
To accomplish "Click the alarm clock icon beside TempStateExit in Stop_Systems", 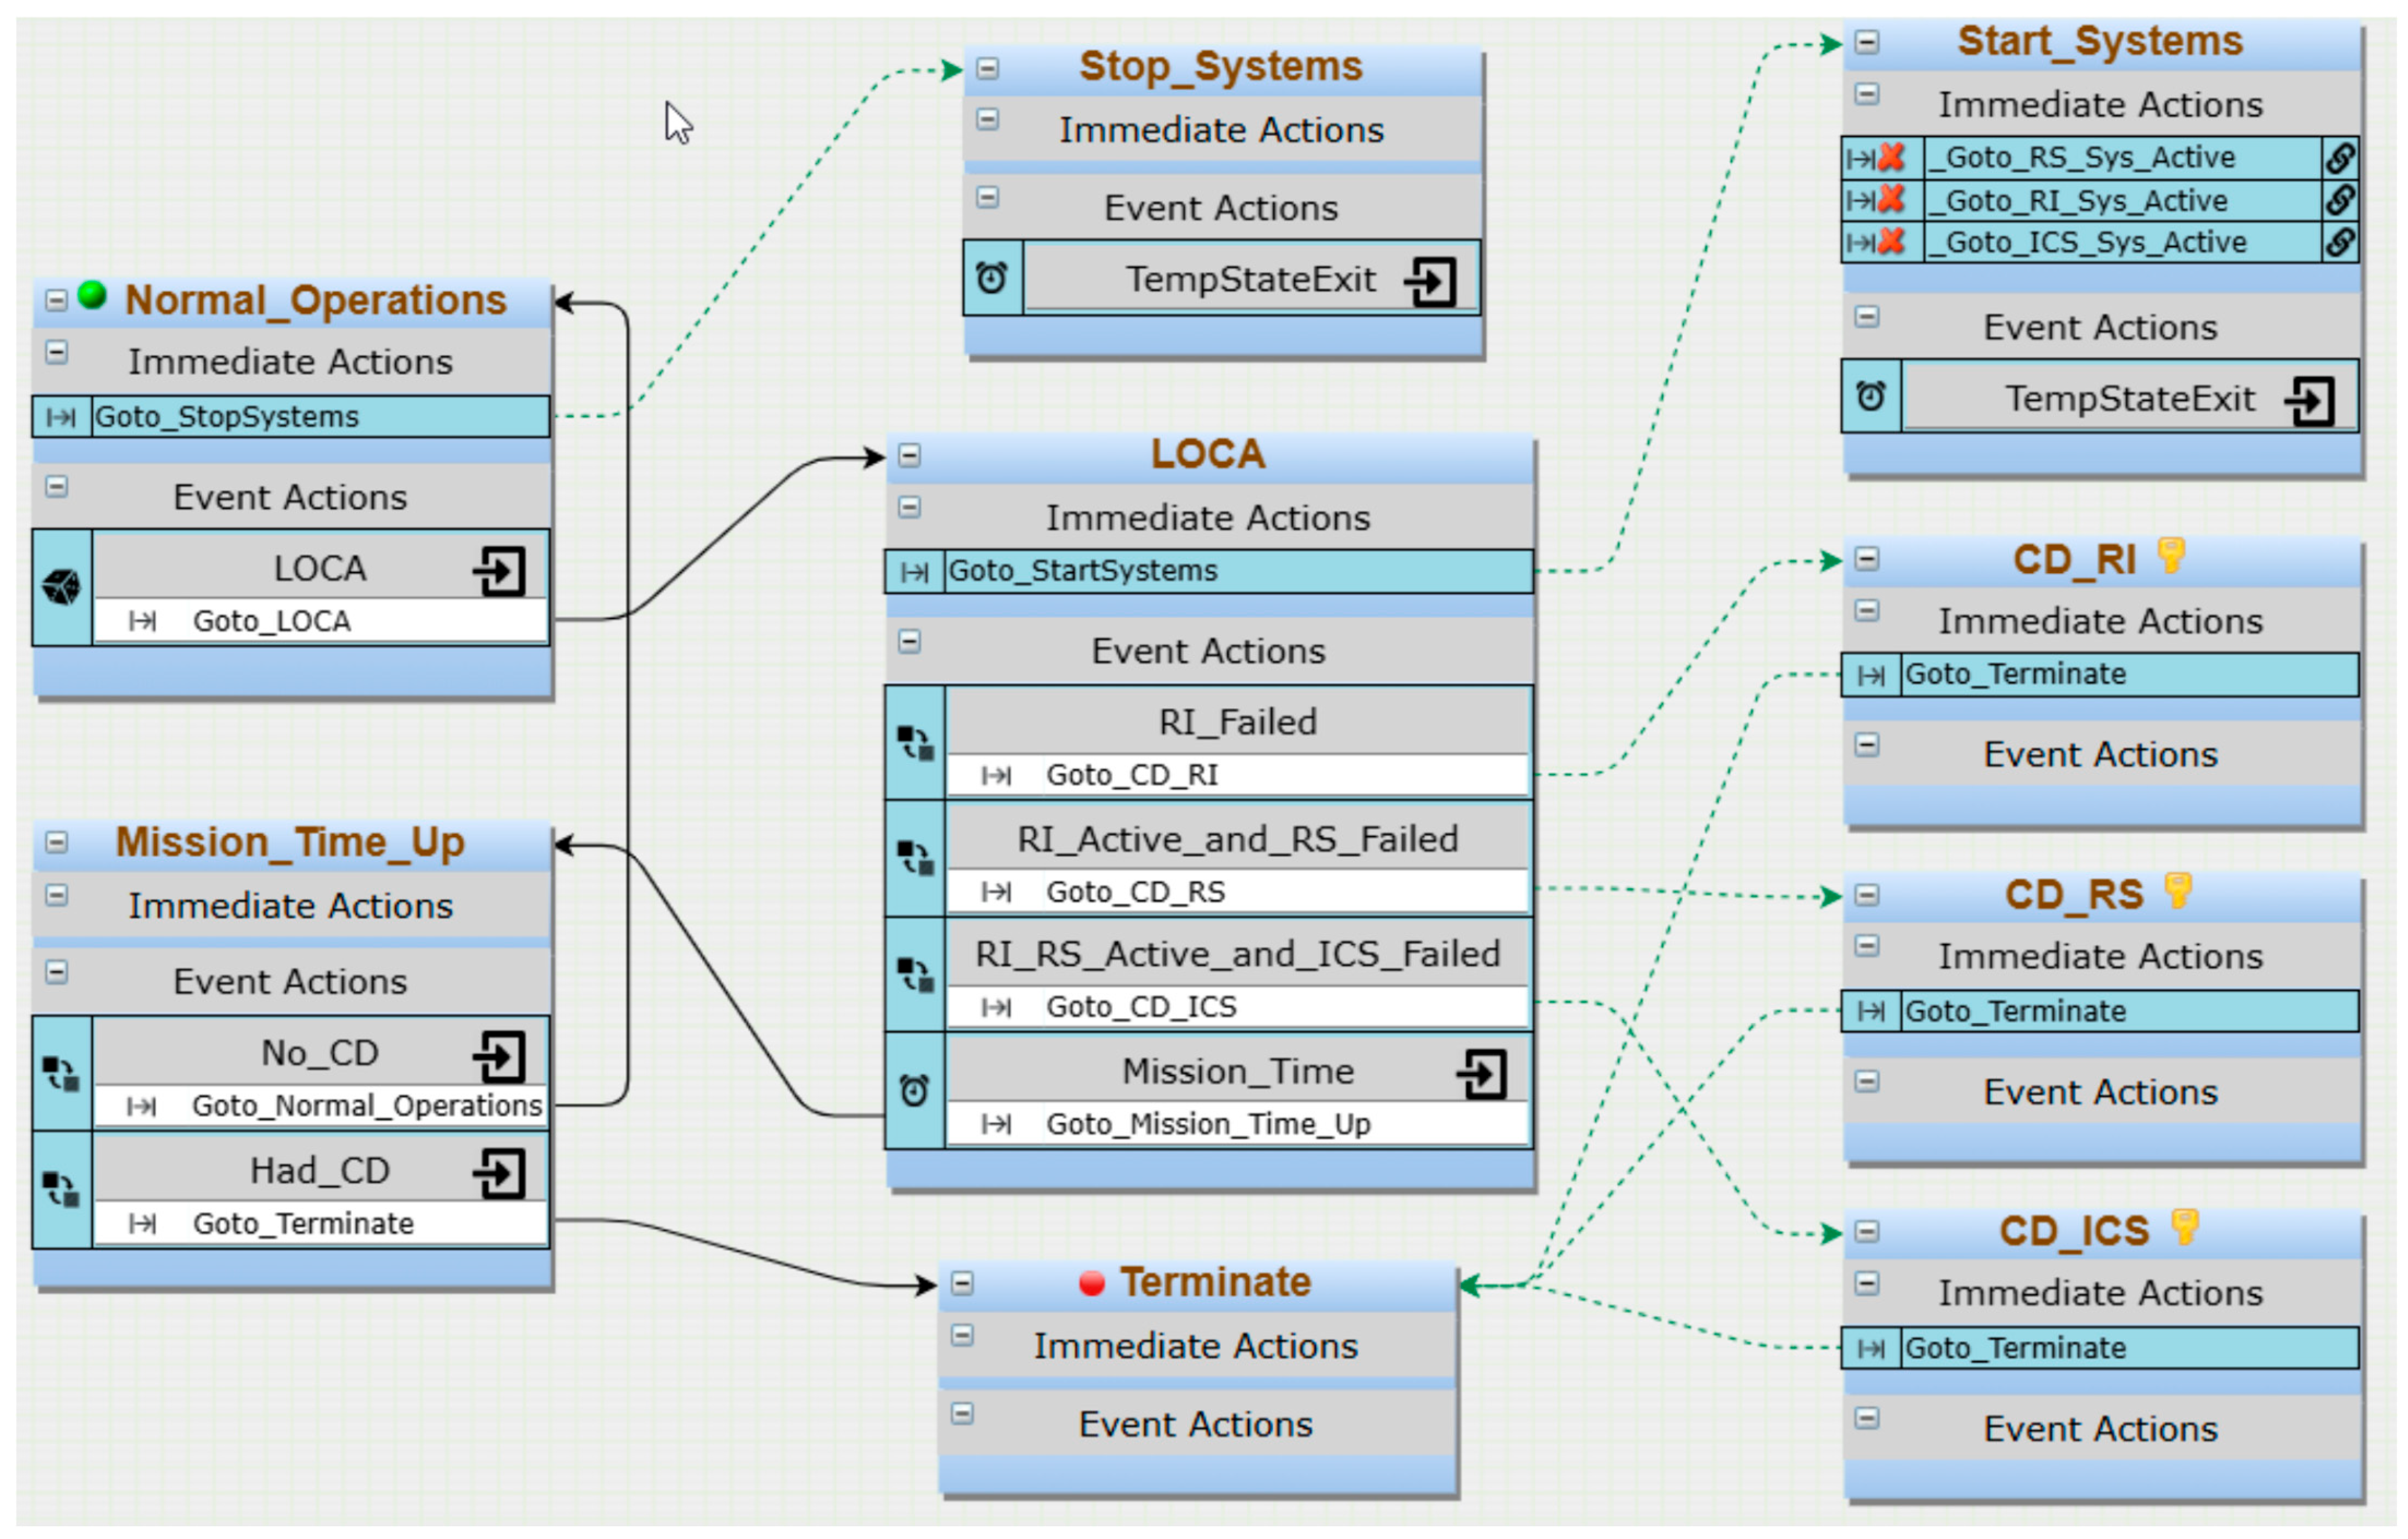I will tap(991, 278).
